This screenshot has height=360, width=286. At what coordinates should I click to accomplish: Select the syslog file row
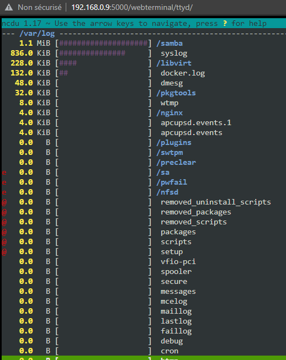pyautogui.click(x=144, y=53)
